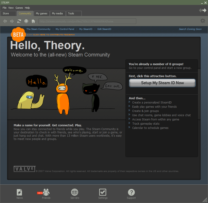This screenshot has width=208, height=203.
Task: Click 'Use chat rooms, game lobbies' item
Action: click(161, 115)
